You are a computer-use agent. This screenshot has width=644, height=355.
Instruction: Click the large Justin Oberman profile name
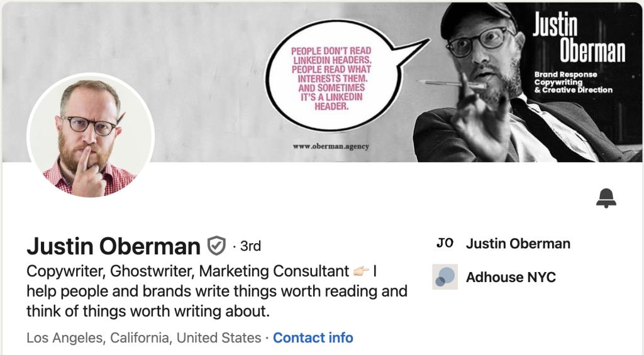tap(113, 246)
